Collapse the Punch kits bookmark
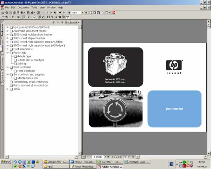Screen dimensions: 211x169 7,53
